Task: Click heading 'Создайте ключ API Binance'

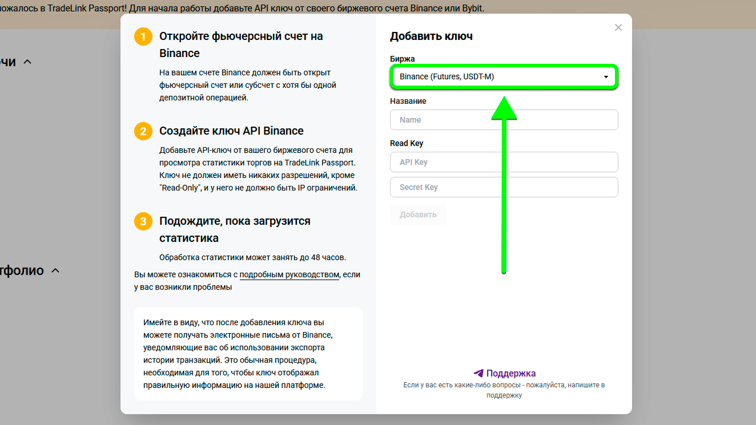Action: point(231,131)
